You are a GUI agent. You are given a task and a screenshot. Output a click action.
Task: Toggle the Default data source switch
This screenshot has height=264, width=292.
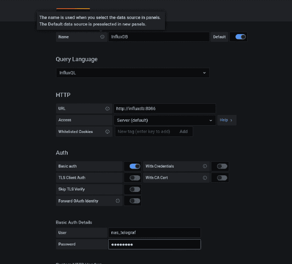(x=240, y=37)
